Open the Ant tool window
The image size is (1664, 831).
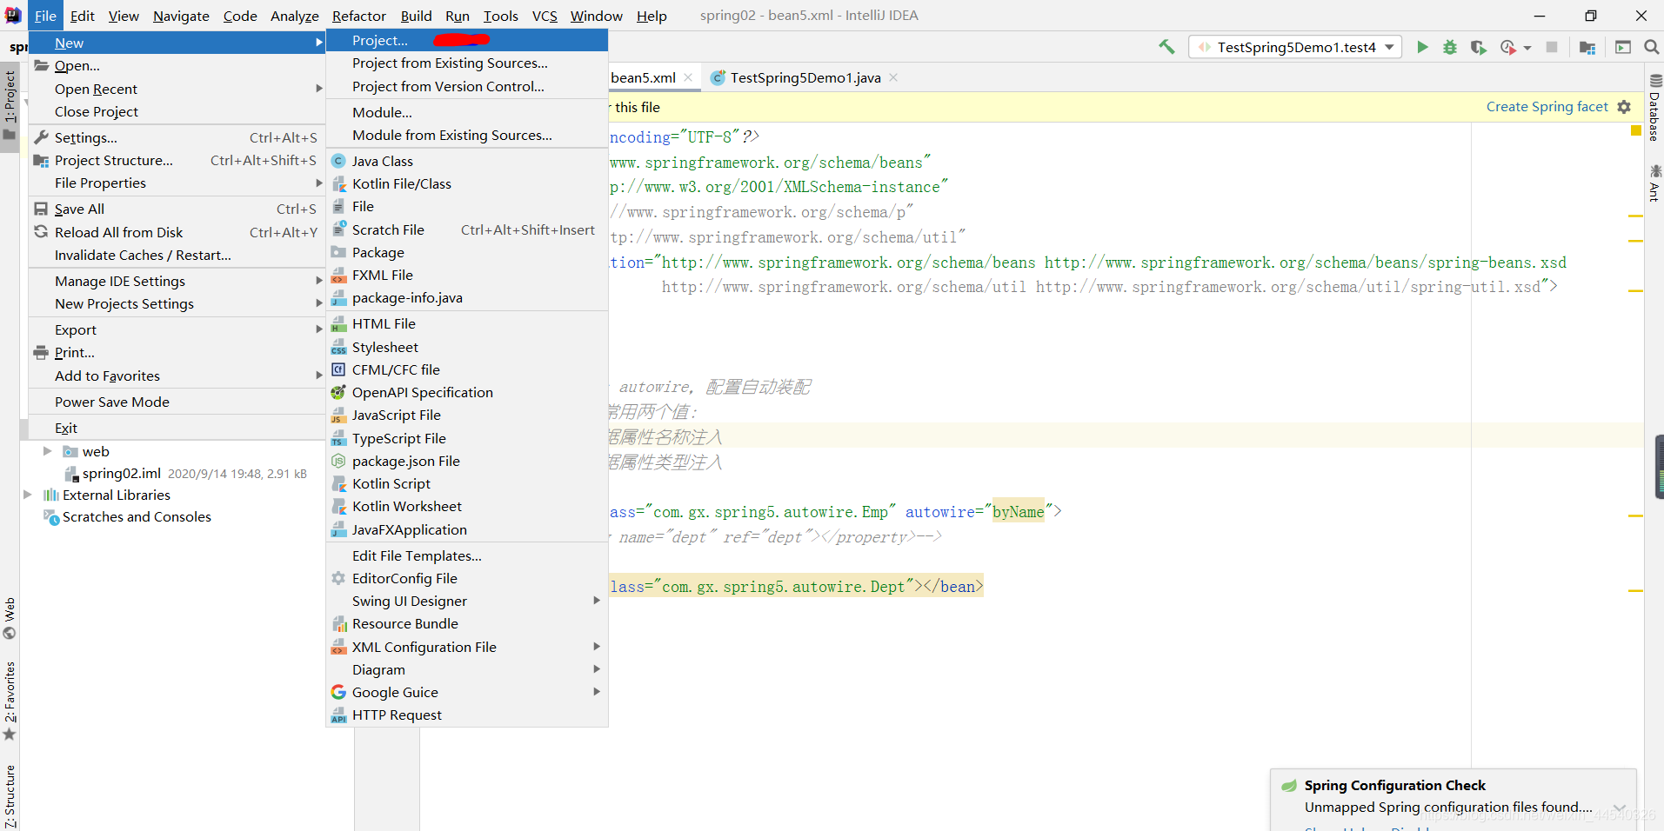coord(1654,183)
